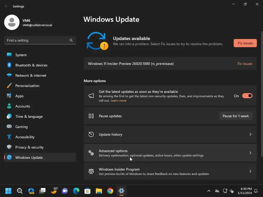Select Gaming in sidebar

coord(40,127)
